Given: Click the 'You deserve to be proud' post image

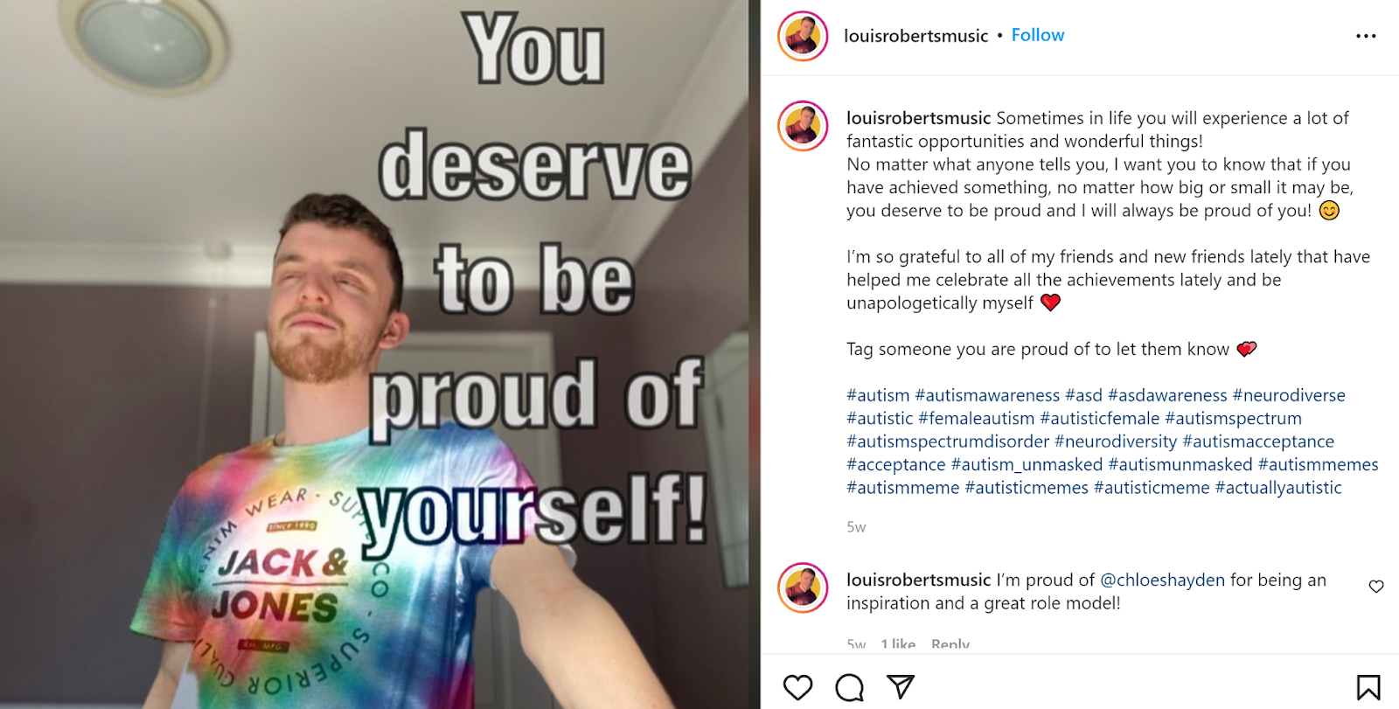Looking at the screenshot, I should (374, 354).
